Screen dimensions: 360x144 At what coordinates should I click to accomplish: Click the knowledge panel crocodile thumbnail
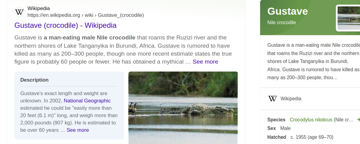click(x=348, y=18)
